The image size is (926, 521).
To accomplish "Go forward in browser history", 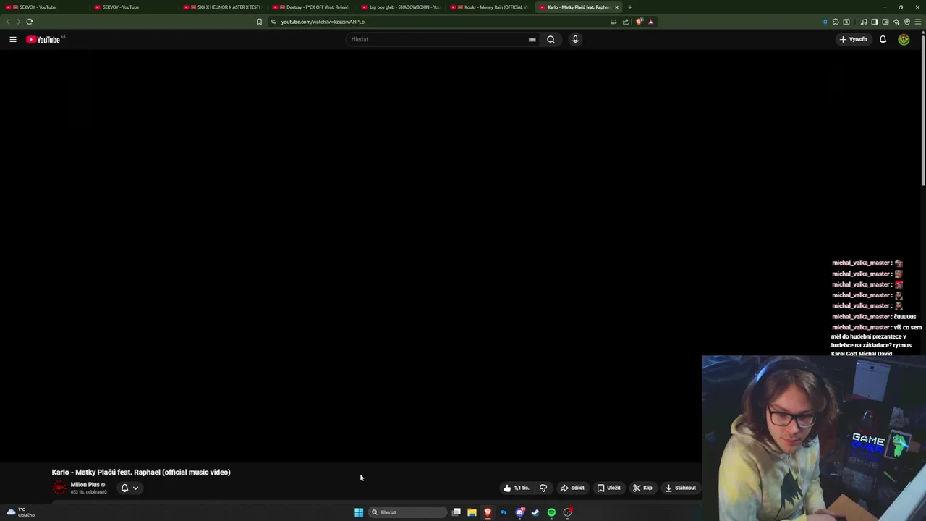I will 18,22.
